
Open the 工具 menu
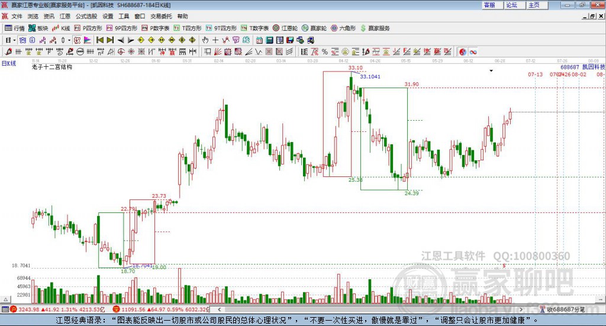point(124,16)
